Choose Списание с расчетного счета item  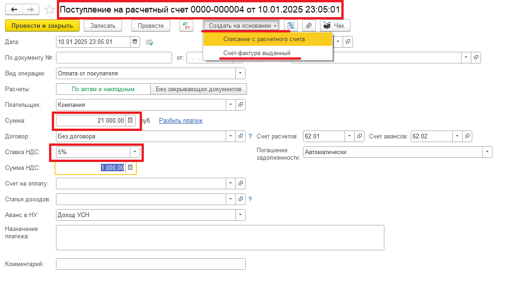coord(264,39)
